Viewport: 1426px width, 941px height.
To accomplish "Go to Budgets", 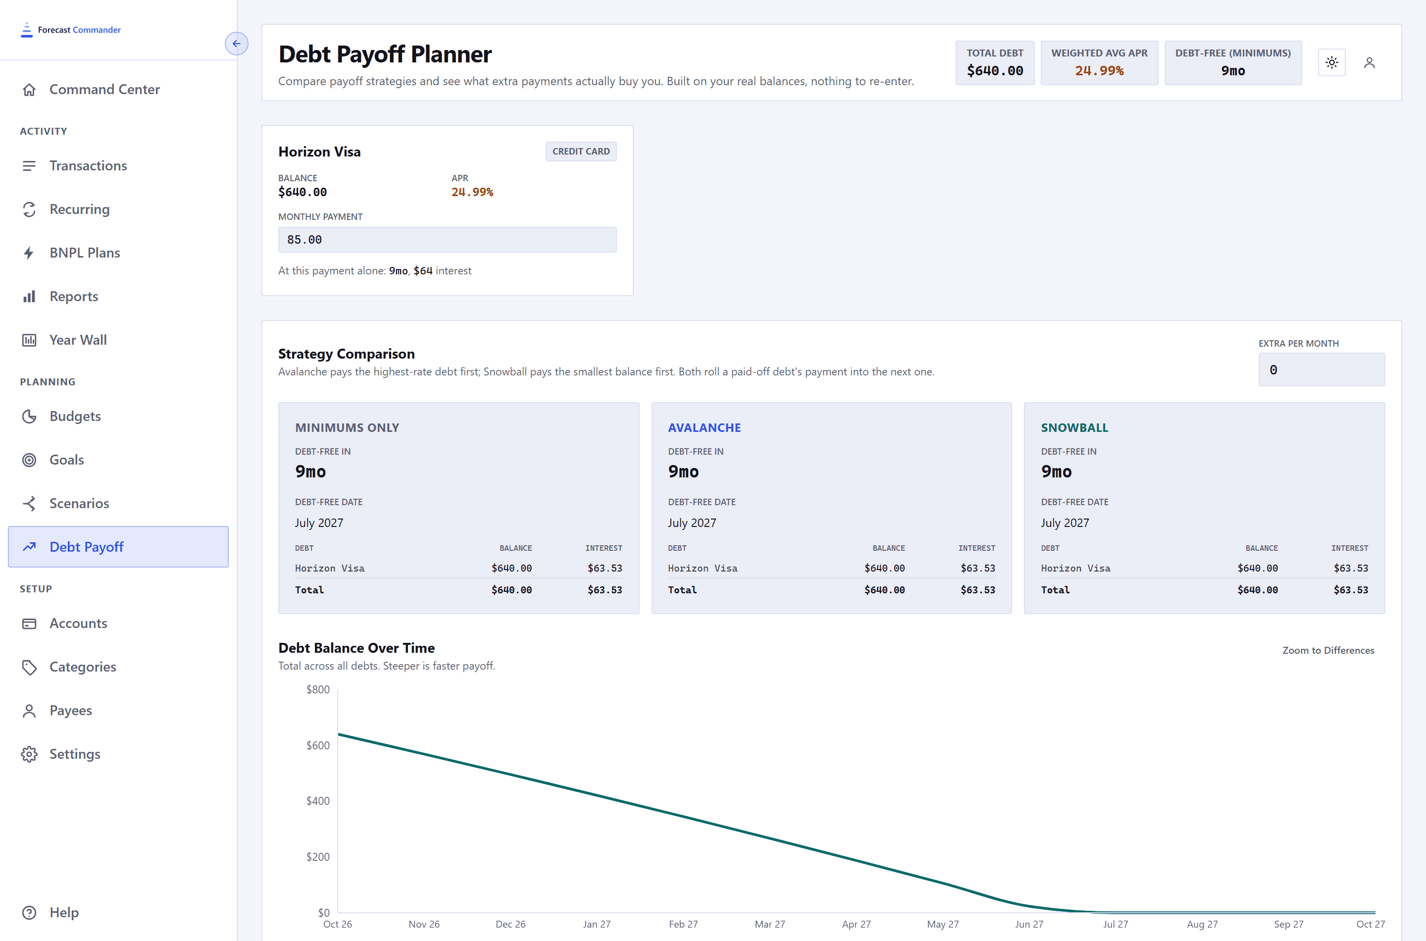I will tap(118, 417).
